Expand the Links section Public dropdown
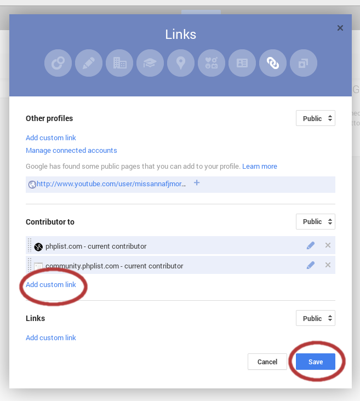 pyautogui.click(x=316, y=318)
